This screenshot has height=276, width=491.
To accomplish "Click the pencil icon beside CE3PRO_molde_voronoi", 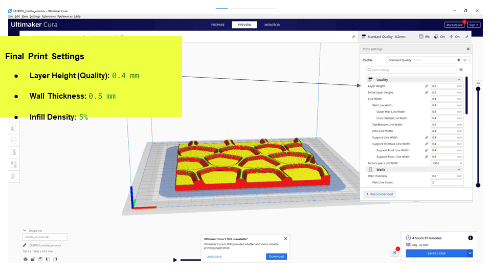I will [26, 245].
